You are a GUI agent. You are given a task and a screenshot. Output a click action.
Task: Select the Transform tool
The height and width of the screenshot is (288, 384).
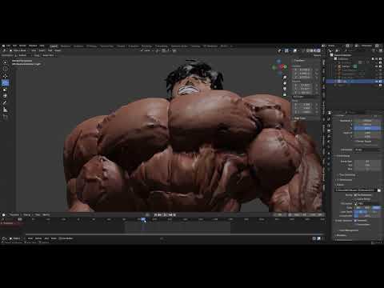pyautogui.click(x=5, y=96)
